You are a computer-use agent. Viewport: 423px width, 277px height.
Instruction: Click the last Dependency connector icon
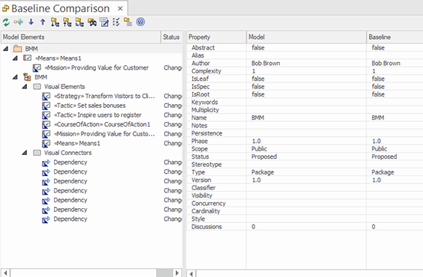tap(46, 219)
